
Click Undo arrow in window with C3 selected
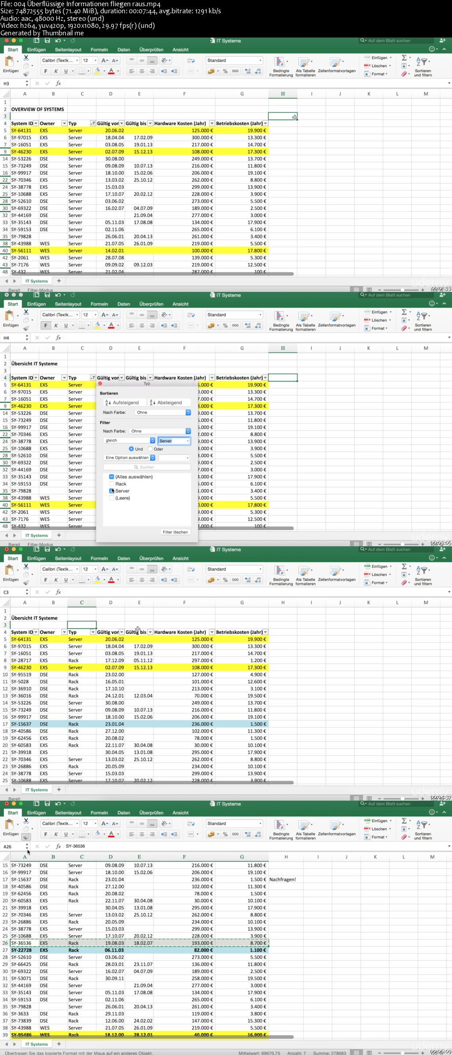point(58,549)
